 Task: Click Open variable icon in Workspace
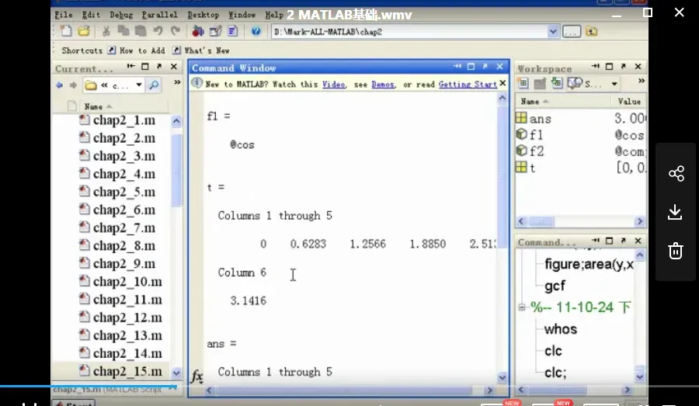(540, 83)
